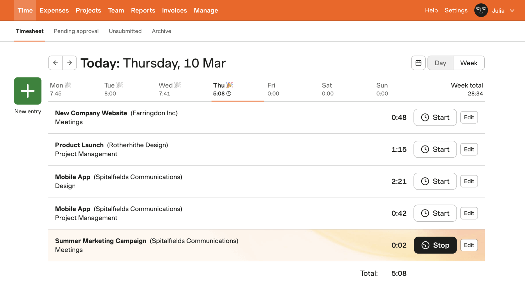Image resolution: width=525 pixels, height=306 pixels.
Task: Open the account dropdown next to Julia
Action: [512, 10]
